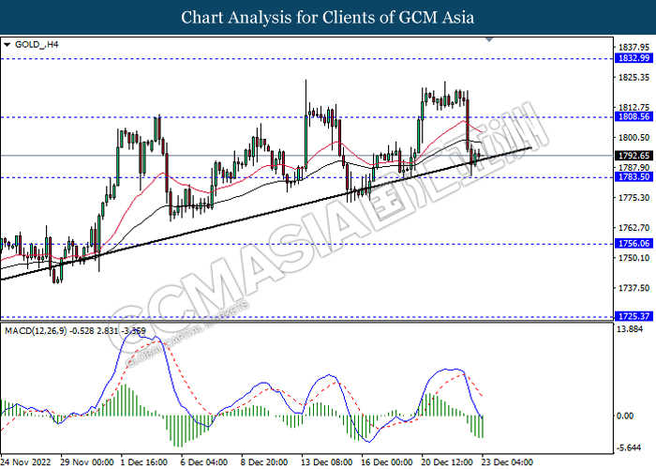Click the 1775.30 price axis value
The width and height of the screenshot is (656, 469).
tap(634, 197)
